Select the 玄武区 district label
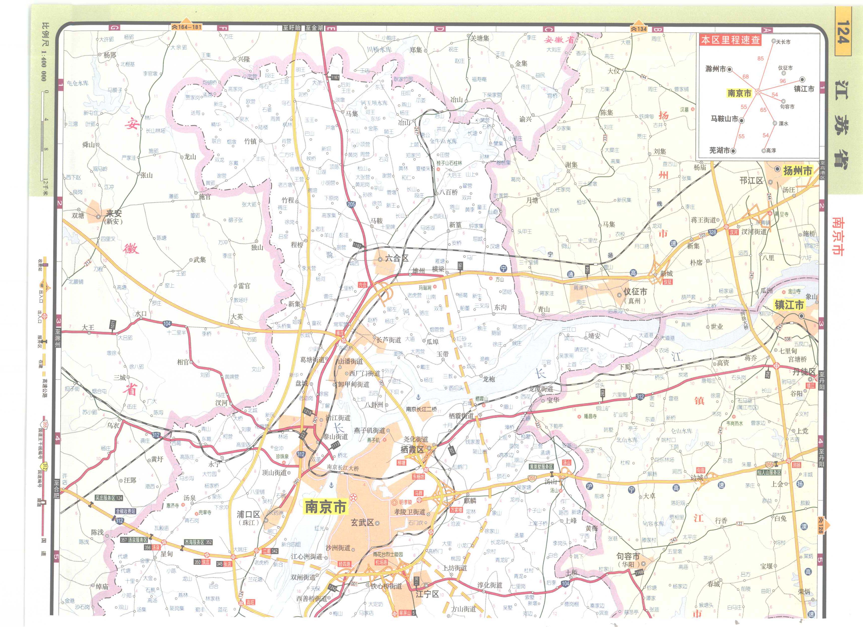This screenshot has height=627, width=863. [x=362, y=523]
